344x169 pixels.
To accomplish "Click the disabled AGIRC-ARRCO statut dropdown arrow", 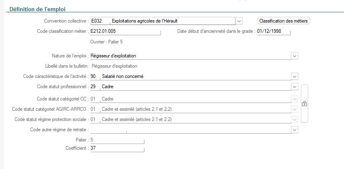I will (x=294, y=109).
